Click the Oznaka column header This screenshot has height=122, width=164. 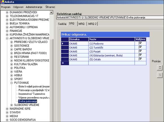(79, 39)
